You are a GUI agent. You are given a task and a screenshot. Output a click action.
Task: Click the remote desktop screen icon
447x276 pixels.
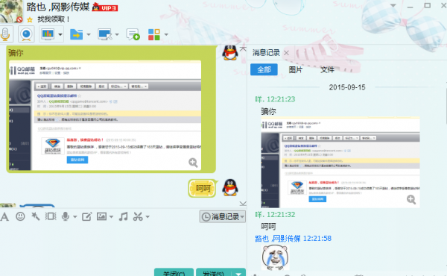point(105,34)
